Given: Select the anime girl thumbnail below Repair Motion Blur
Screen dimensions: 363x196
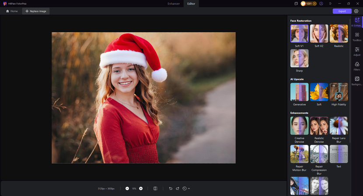Looking at the screenshot, I should [x=299, y=186].
